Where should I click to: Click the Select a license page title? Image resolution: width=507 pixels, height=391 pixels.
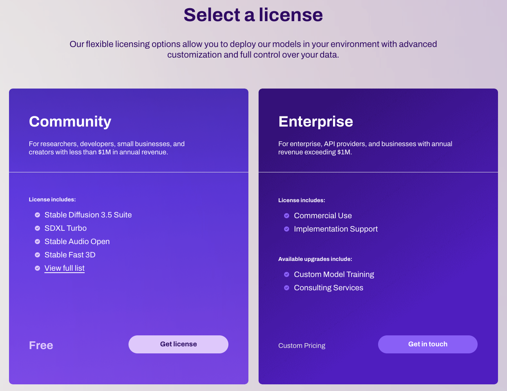(253, 15)
